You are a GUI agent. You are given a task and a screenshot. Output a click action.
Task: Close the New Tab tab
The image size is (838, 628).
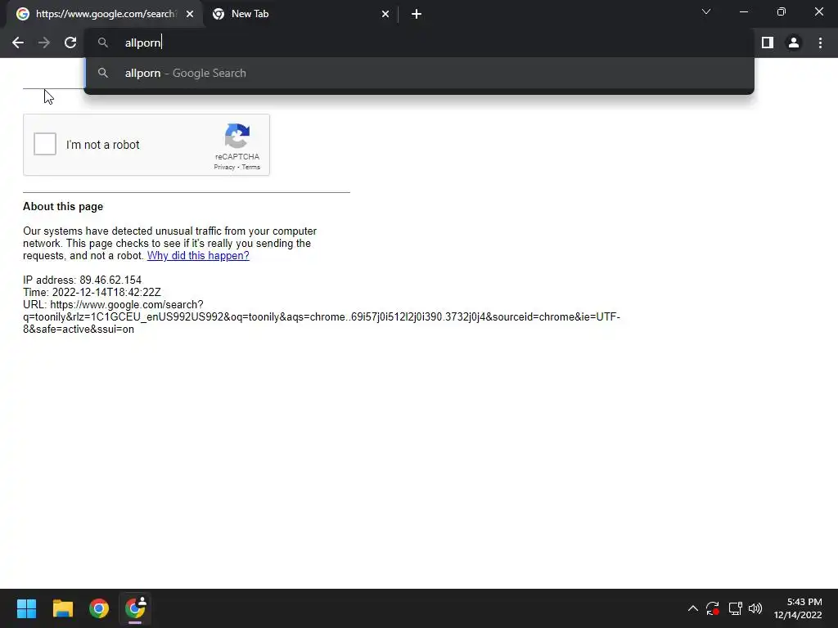[x=385, y=14]
